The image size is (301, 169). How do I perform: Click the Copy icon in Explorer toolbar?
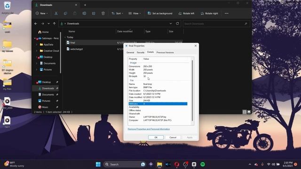(x=65, y=14)
